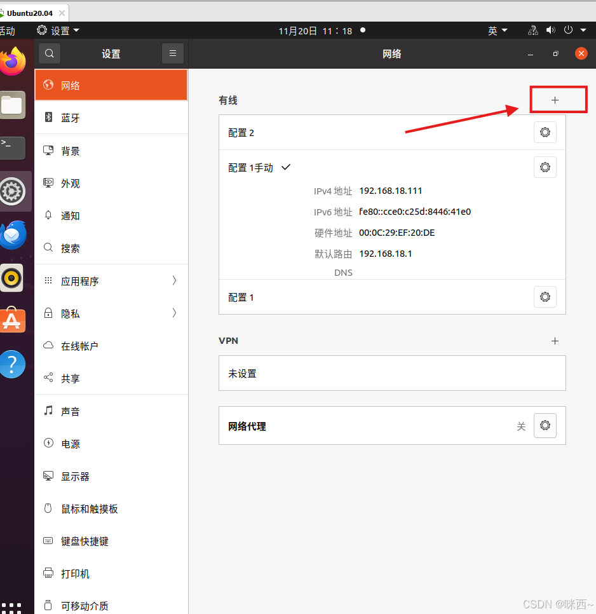Viewport: 596px width, 614px height.
Task: Select 背景 in the settings sidebar
Action: (x=111, y=151)
